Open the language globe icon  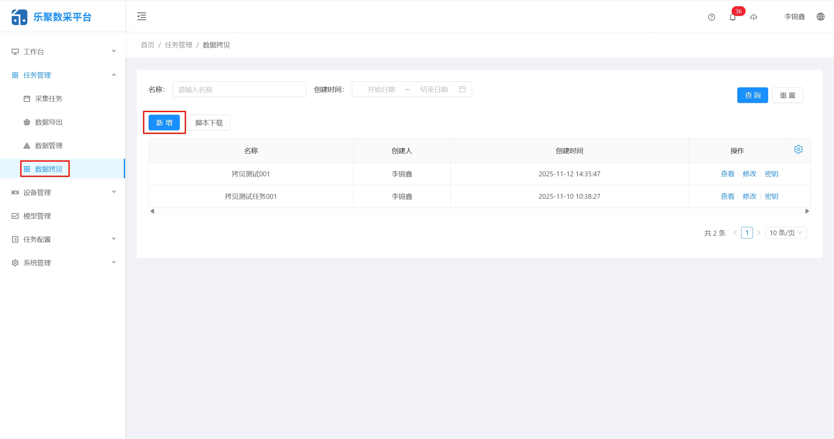pos(821,17)
